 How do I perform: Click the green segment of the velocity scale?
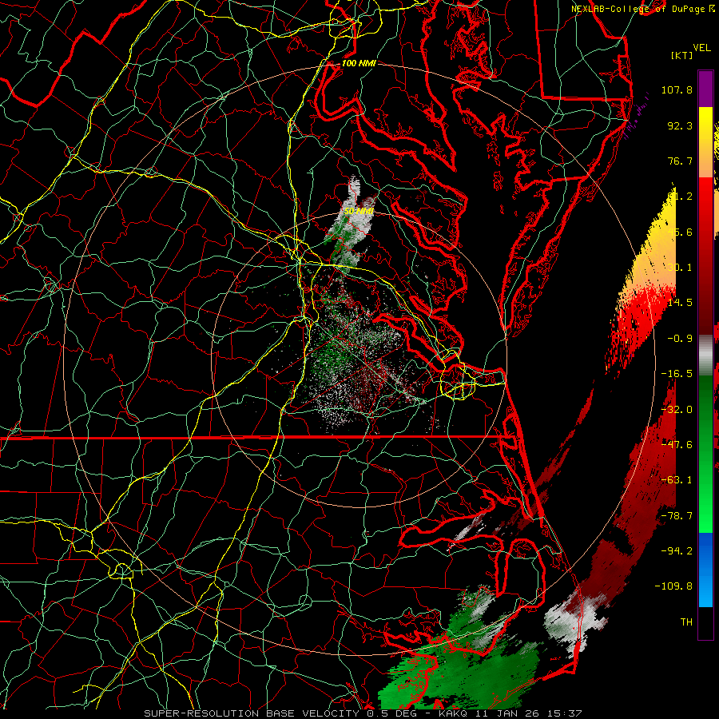pos(705,454)
